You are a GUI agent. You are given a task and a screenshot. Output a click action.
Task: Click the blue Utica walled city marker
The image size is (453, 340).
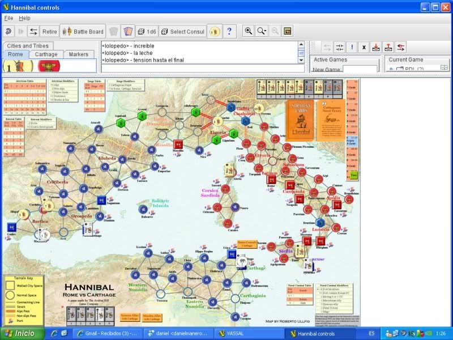(232, 254)
